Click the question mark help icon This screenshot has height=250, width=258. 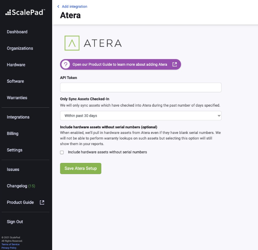tap(65, 64)
